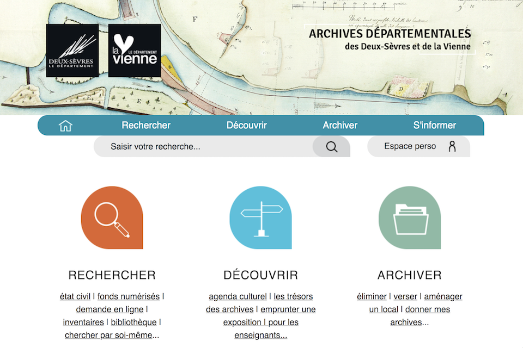Screen dimensions: 523x348
Task: Open the Archiver navigation menu
Action: click(340, 125)
